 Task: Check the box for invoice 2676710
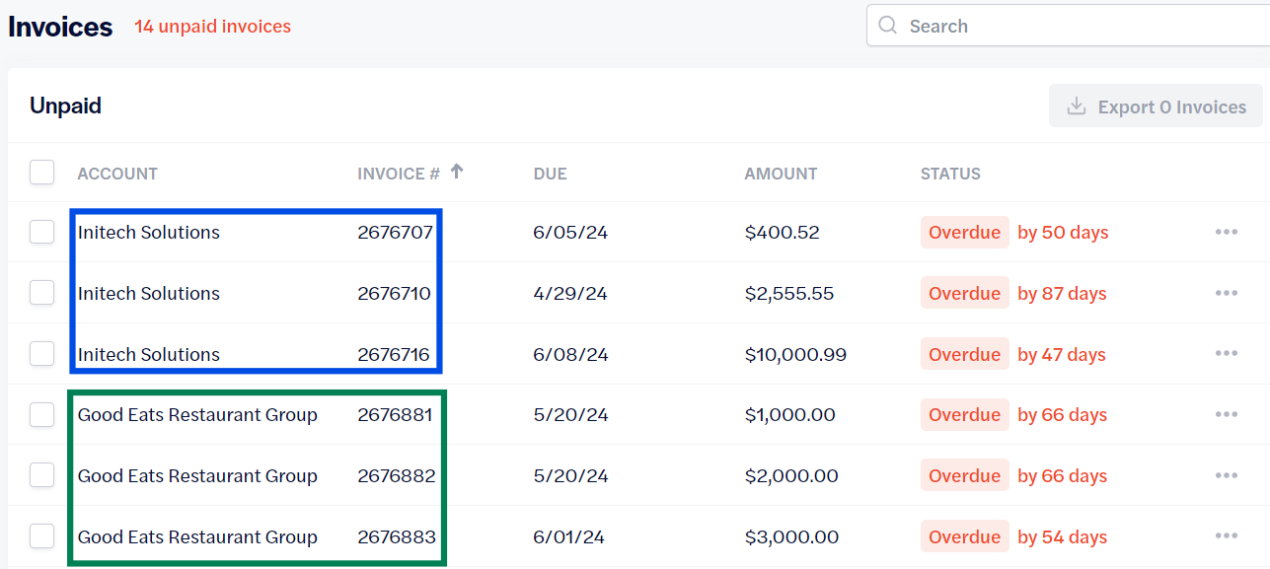pyautogui.click(x=41, y=293)
